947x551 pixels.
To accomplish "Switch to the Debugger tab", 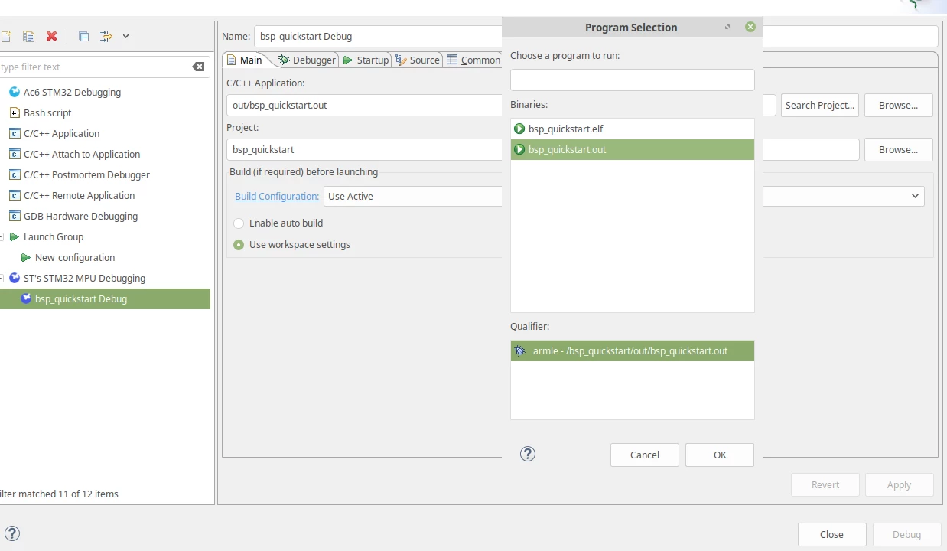I will (x=307, y=60).
